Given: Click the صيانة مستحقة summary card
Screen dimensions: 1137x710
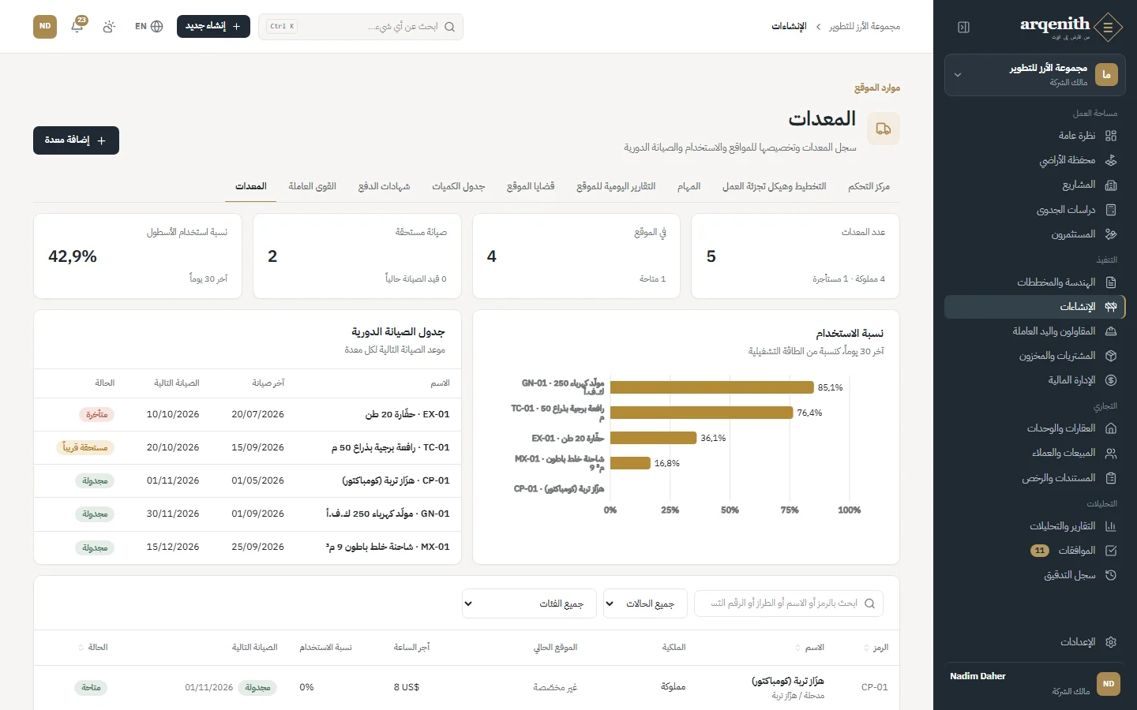Looking at the screenshot, I should 357,256.
